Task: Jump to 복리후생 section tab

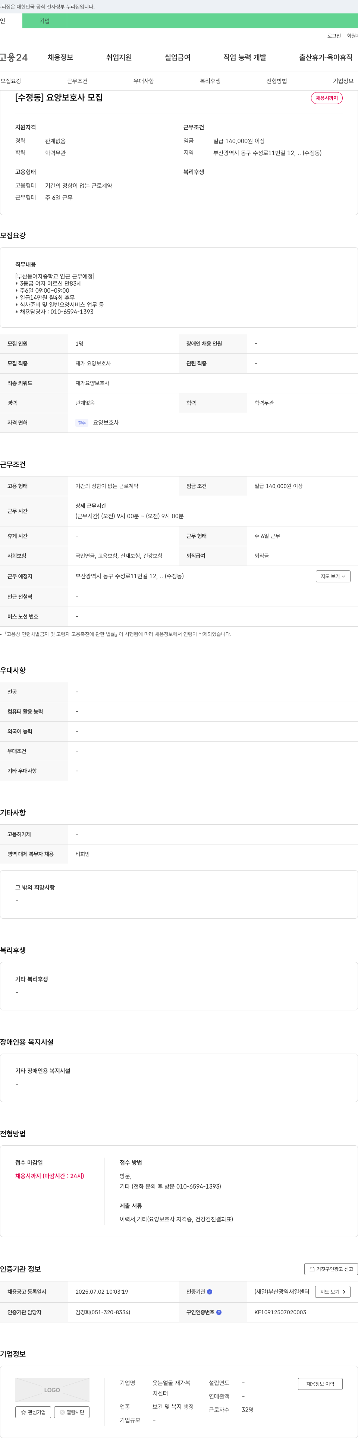Action: [x=210, y=81]
